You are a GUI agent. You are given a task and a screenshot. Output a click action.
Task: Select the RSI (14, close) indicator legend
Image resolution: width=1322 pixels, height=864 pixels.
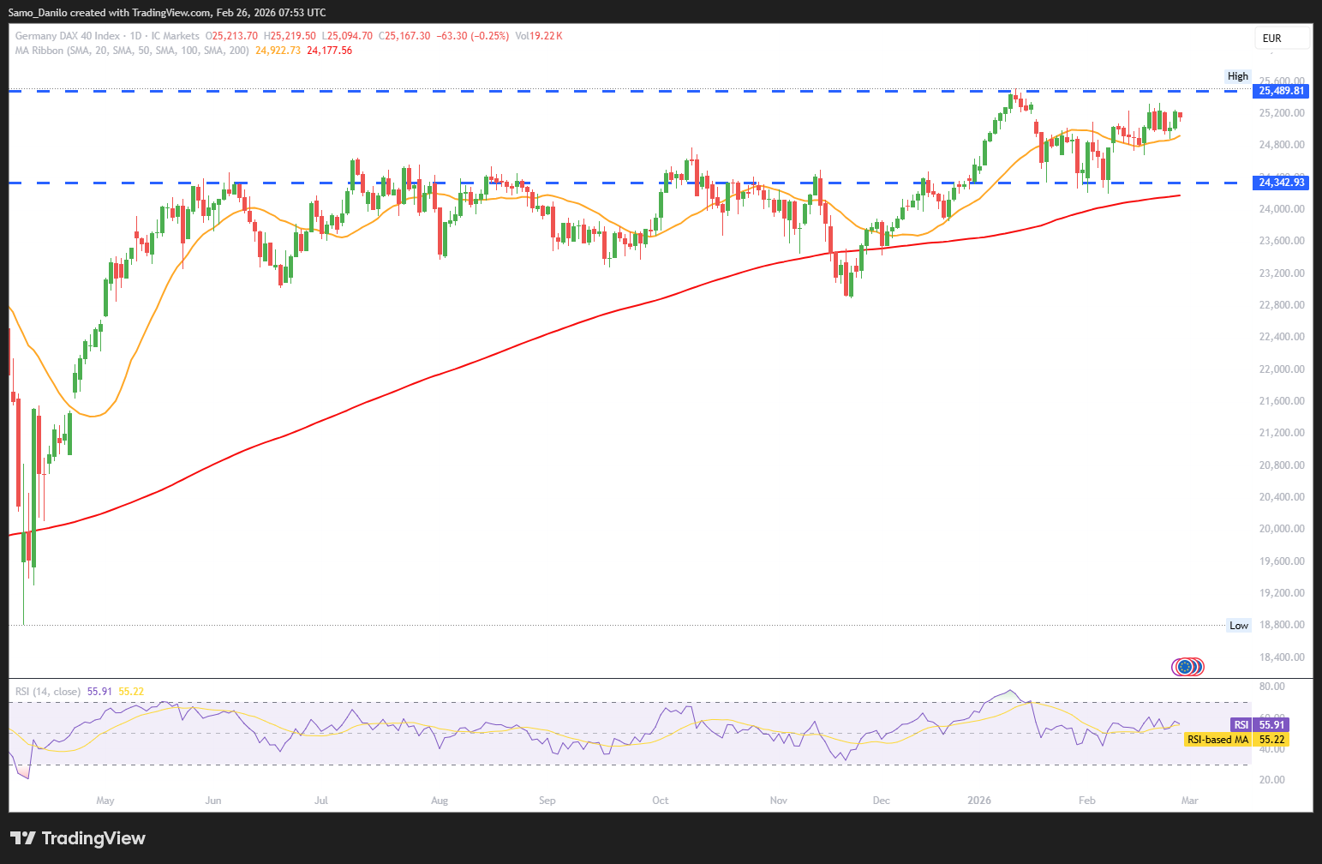coord(48,692)
